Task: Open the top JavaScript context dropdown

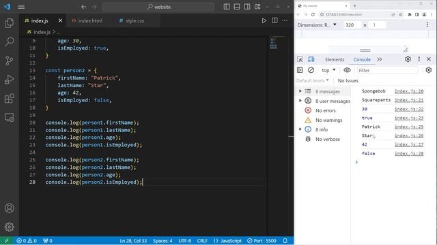Action: coord(328,70)
